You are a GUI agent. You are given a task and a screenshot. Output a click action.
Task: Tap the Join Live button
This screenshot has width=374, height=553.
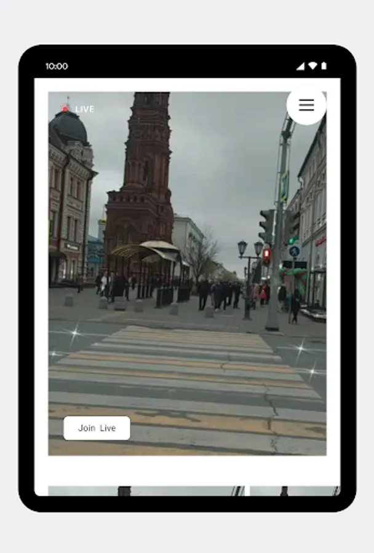[97, 428]
